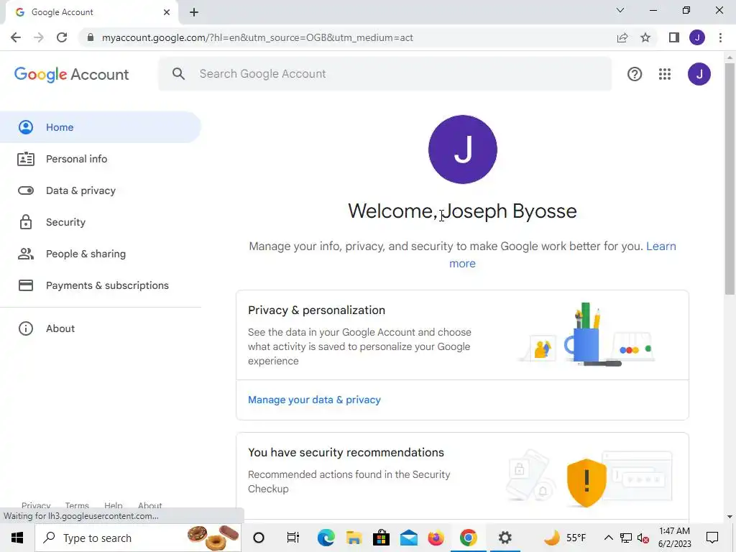The image size is (736, 552).
Task: Open the clock showing 1:47 AM
Action: click(x=674, y=538)
